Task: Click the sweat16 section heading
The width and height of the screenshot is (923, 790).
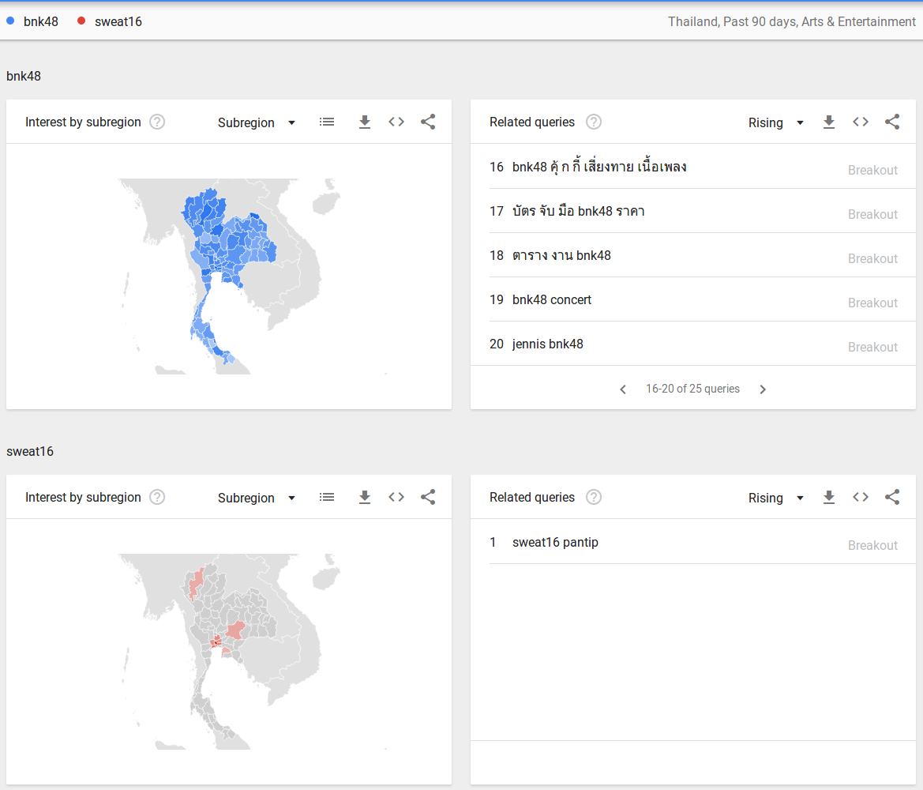Action: (x=30, y=451)
